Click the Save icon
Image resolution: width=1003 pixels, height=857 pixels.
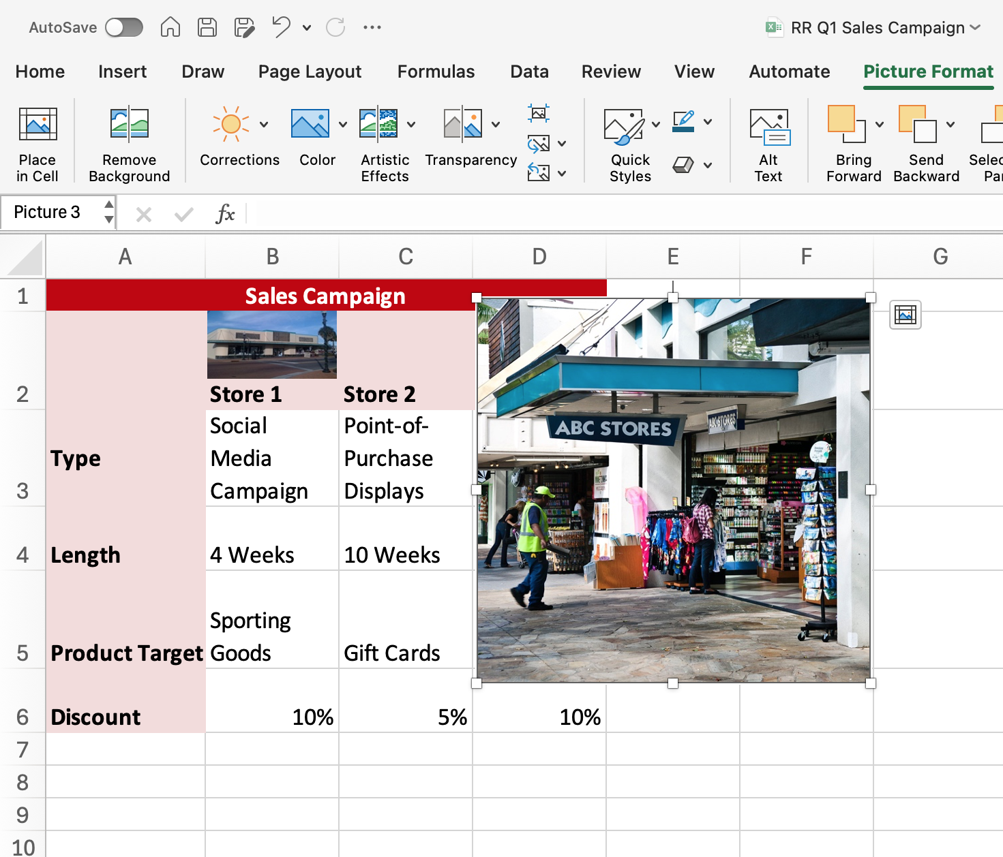click(x=207, y=27)
